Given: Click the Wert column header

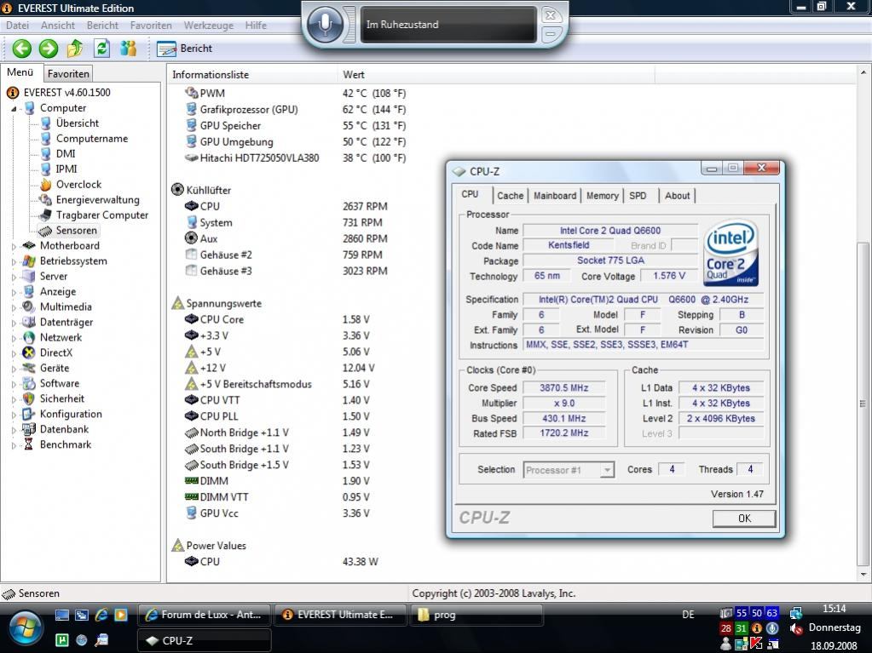Looking at the screenshot, I should pos(496,74).
